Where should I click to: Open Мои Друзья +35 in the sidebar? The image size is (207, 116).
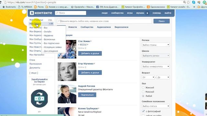coord(41,24)
